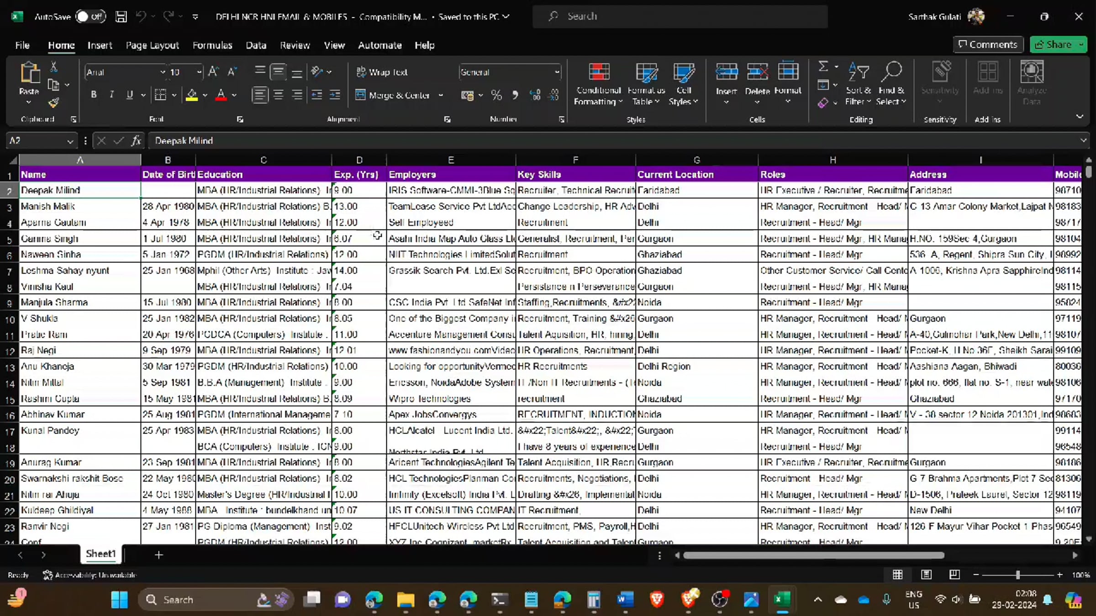This screenshot has height=616, width=1096.
Task: Click the Sheet1 worksheet tab
Action: pyautogui.click(x=101, y=554)
